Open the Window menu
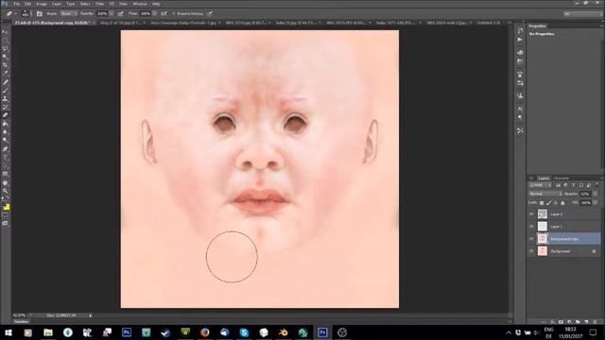The image size is (605, 340). (x=140, y=4)
